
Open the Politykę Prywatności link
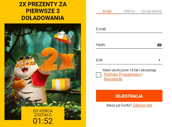click(x=122, y=74)
